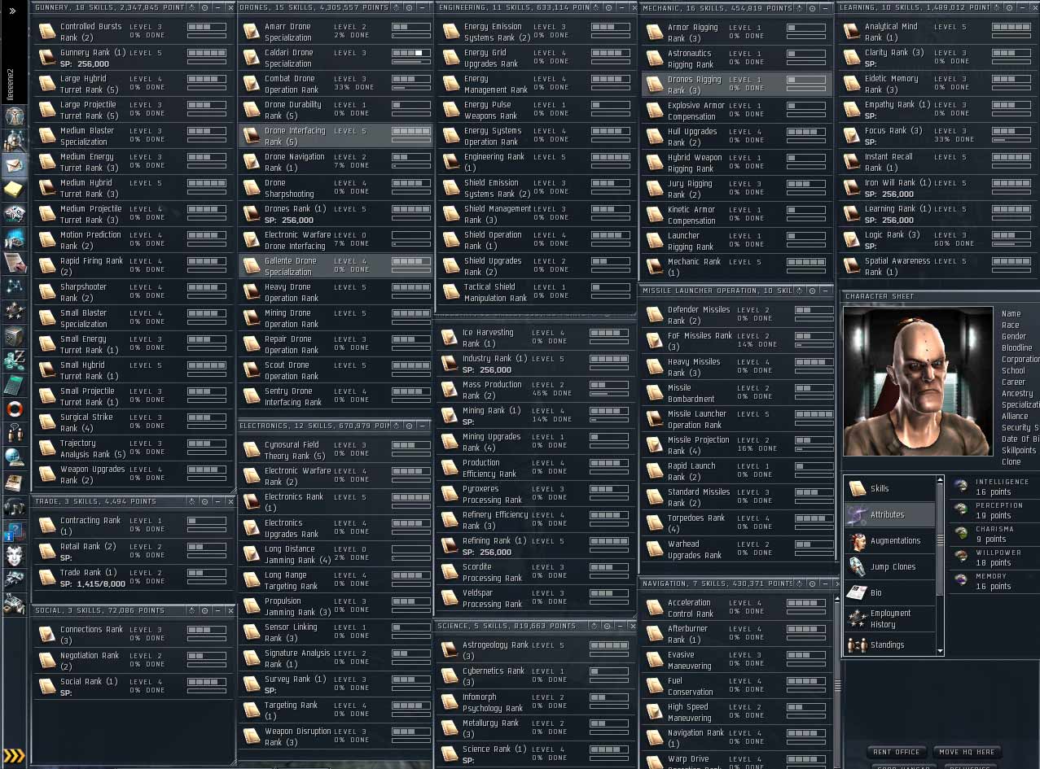
Task: Select the Torpedoes Rank skill row
Action: point(736,523)
